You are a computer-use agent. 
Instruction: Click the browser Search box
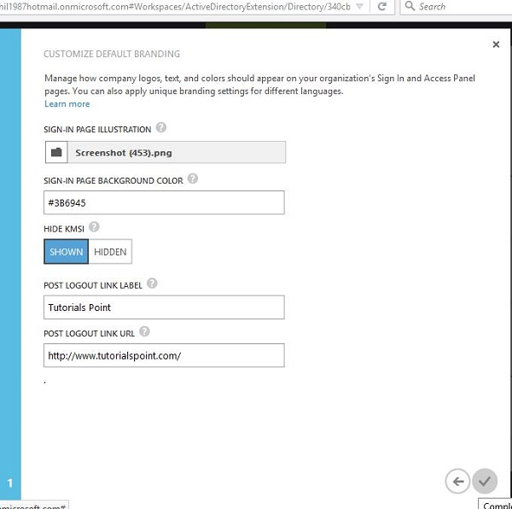[457, 7]
